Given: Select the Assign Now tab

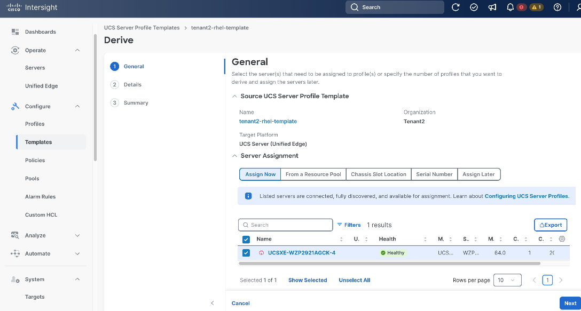Looking at the screenshot, I should [260, 174].
